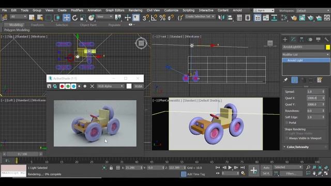The image size is (331, 186).
Task: Open the key Filters... button
Action: [291, 174]
